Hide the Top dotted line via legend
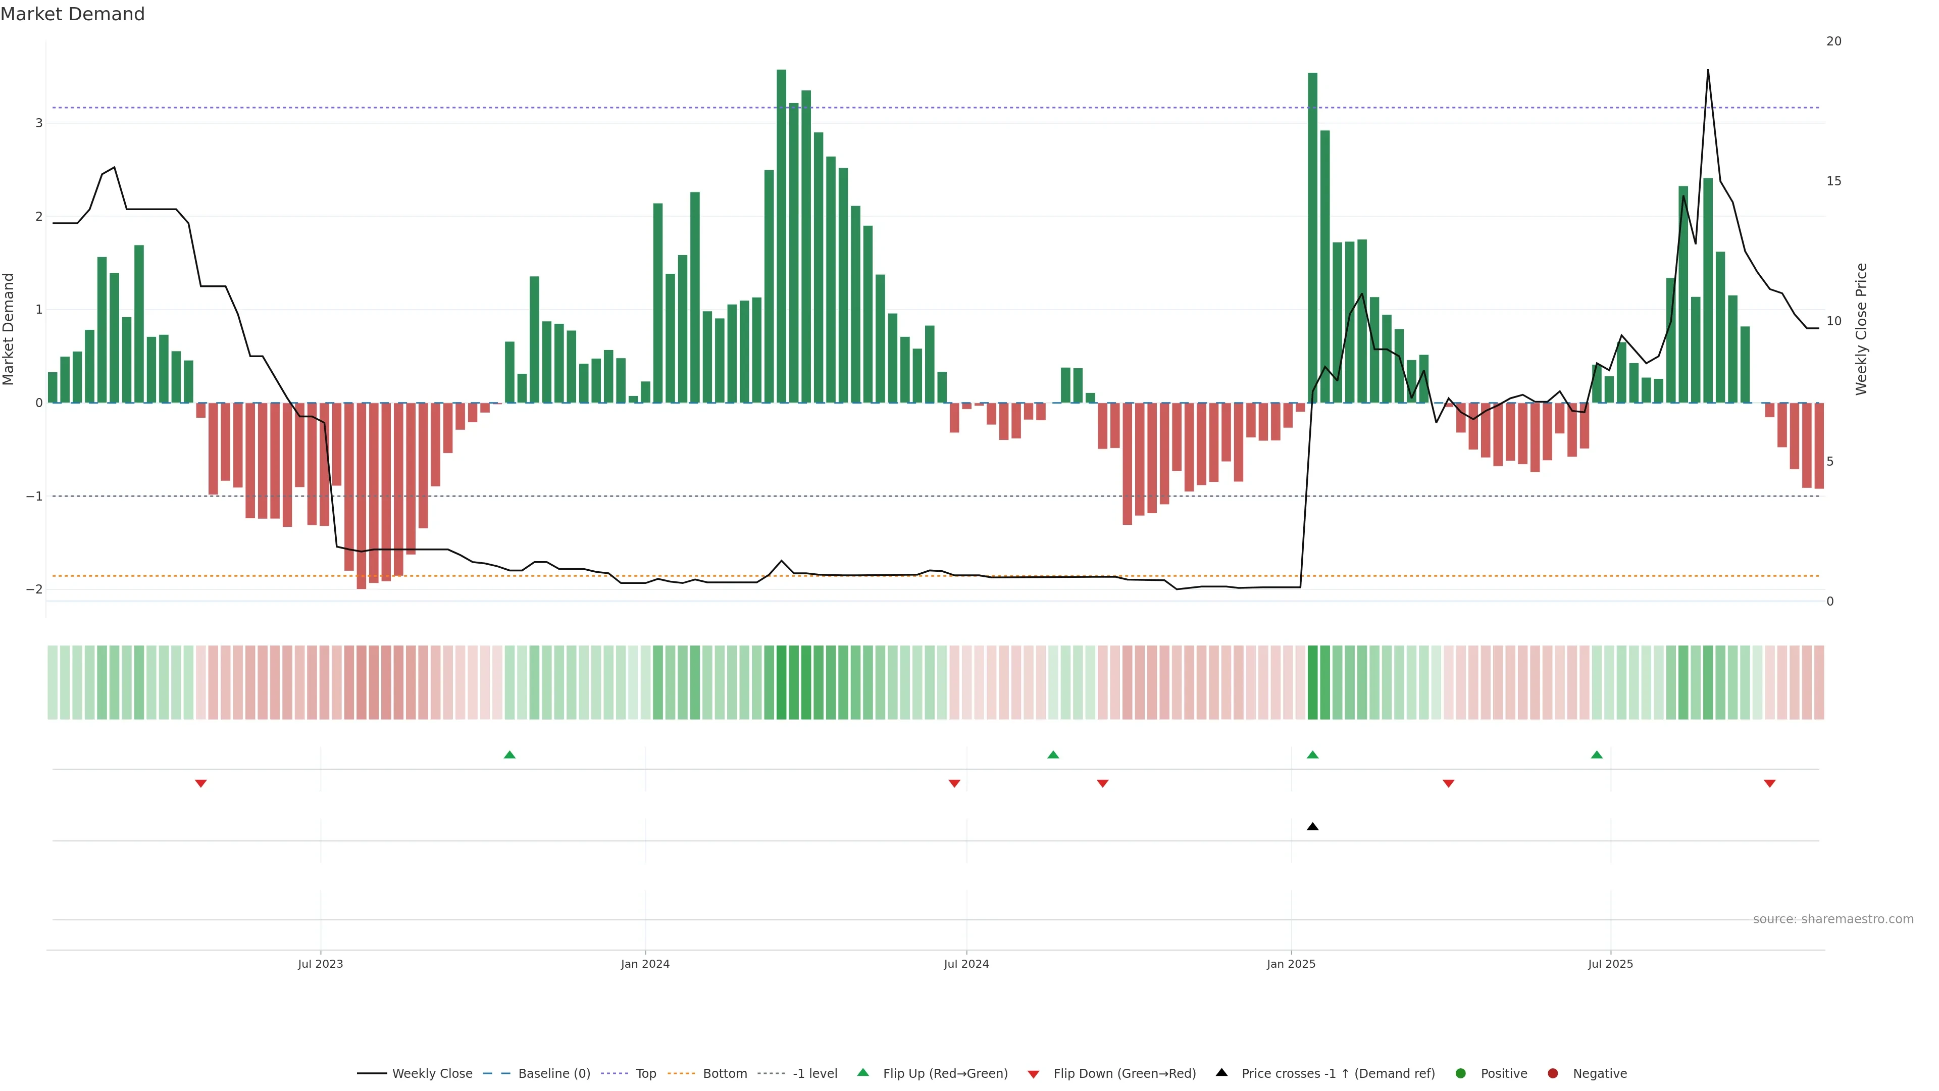 645,1074
